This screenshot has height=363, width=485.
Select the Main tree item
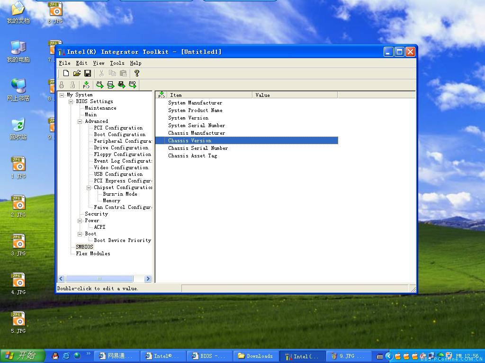[x=90, y=114]
